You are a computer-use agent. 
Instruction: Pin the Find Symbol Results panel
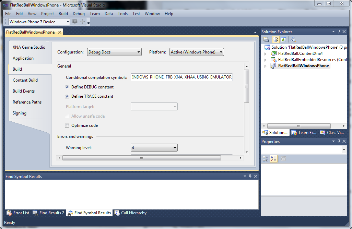[x=250, y=176]
